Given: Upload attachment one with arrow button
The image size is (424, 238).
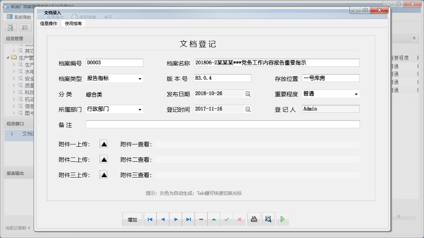Looking at the screenshot, I should tap(103, 144).
